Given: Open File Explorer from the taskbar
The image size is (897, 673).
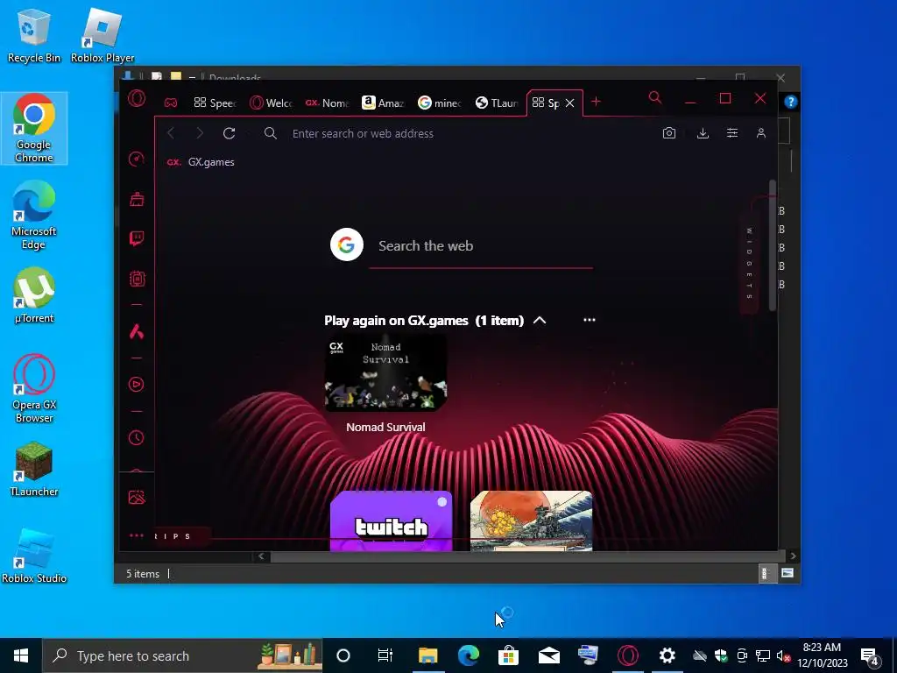Looking at the screenshot, I should pyautogui.click(x=427, y=655).
